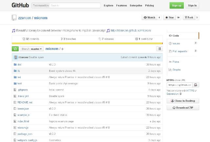This screenshot has width=210, height=142.
Task: Click the green compare and review button
Action: [15, 49]
